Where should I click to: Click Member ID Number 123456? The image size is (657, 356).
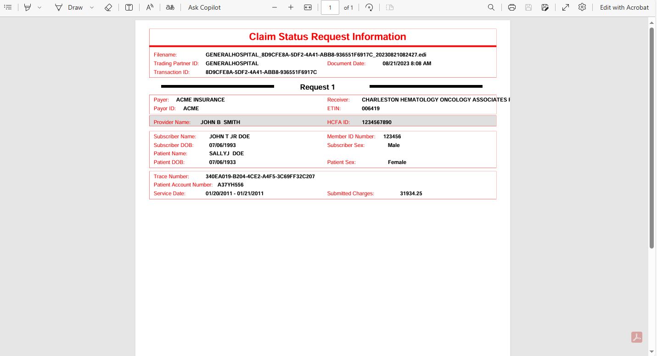point(392,136)
